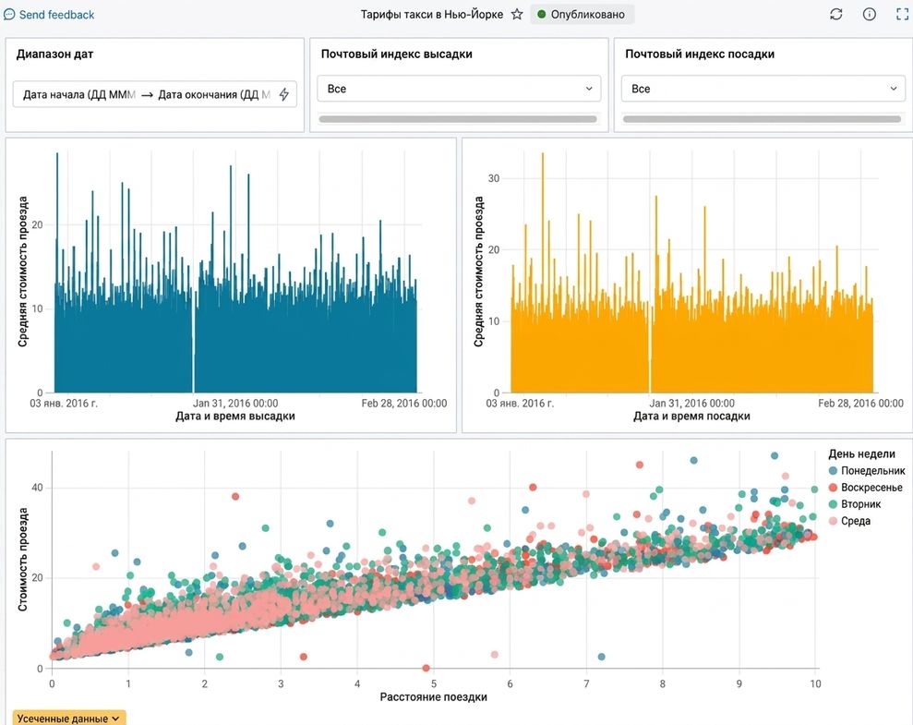Click the Опубликовано status button
This screenshot has width=913, height=725.
pyautogui.click(x=582, y=15)
